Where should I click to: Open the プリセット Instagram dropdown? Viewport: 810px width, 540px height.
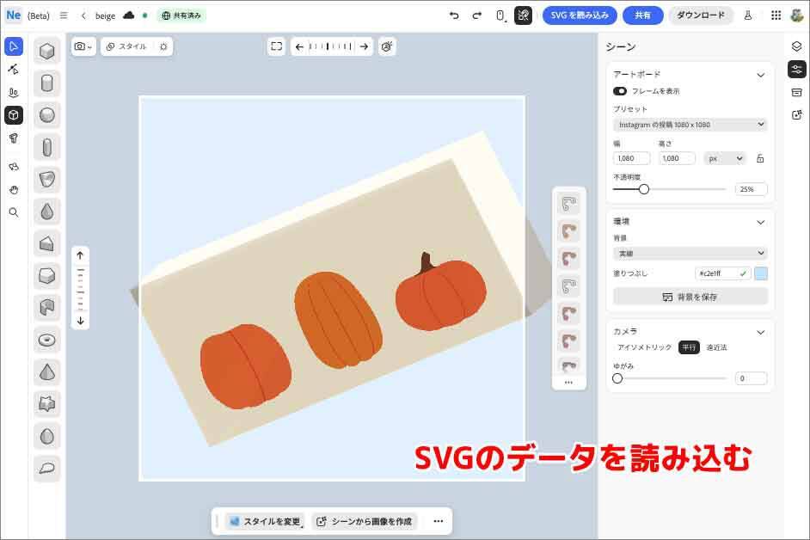pos(690,125)
